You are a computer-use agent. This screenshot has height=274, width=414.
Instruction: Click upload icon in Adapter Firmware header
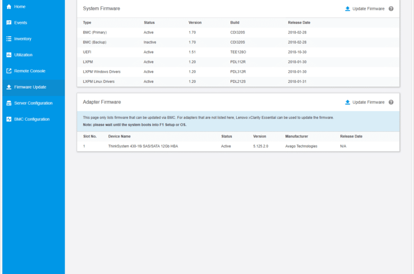point(348,102)
